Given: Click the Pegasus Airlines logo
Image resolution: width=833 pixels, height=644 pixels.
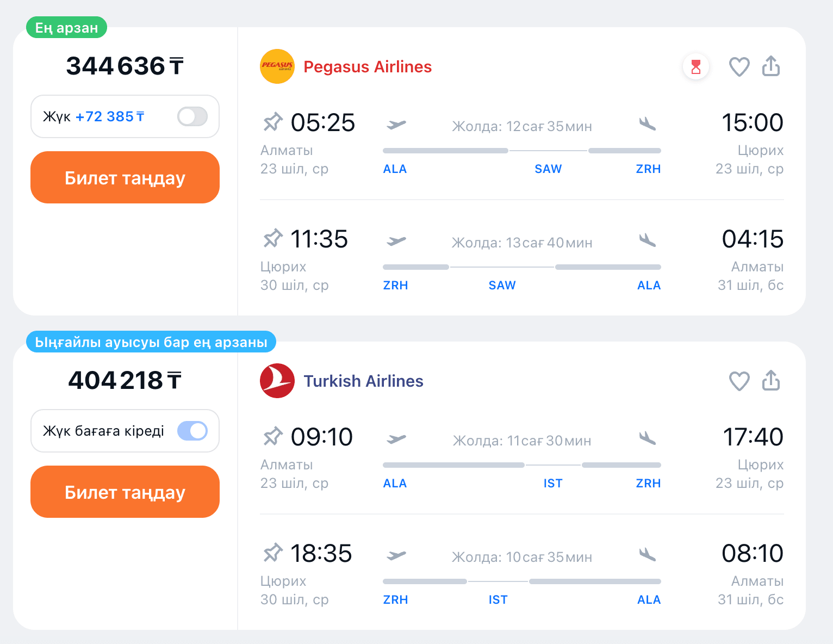Looking at the screenshot, I should [x=277, y=66].
